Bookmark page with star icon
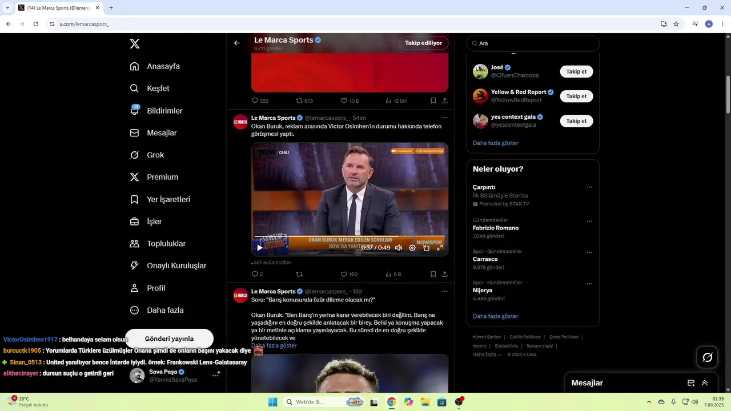 click(676, 24)
